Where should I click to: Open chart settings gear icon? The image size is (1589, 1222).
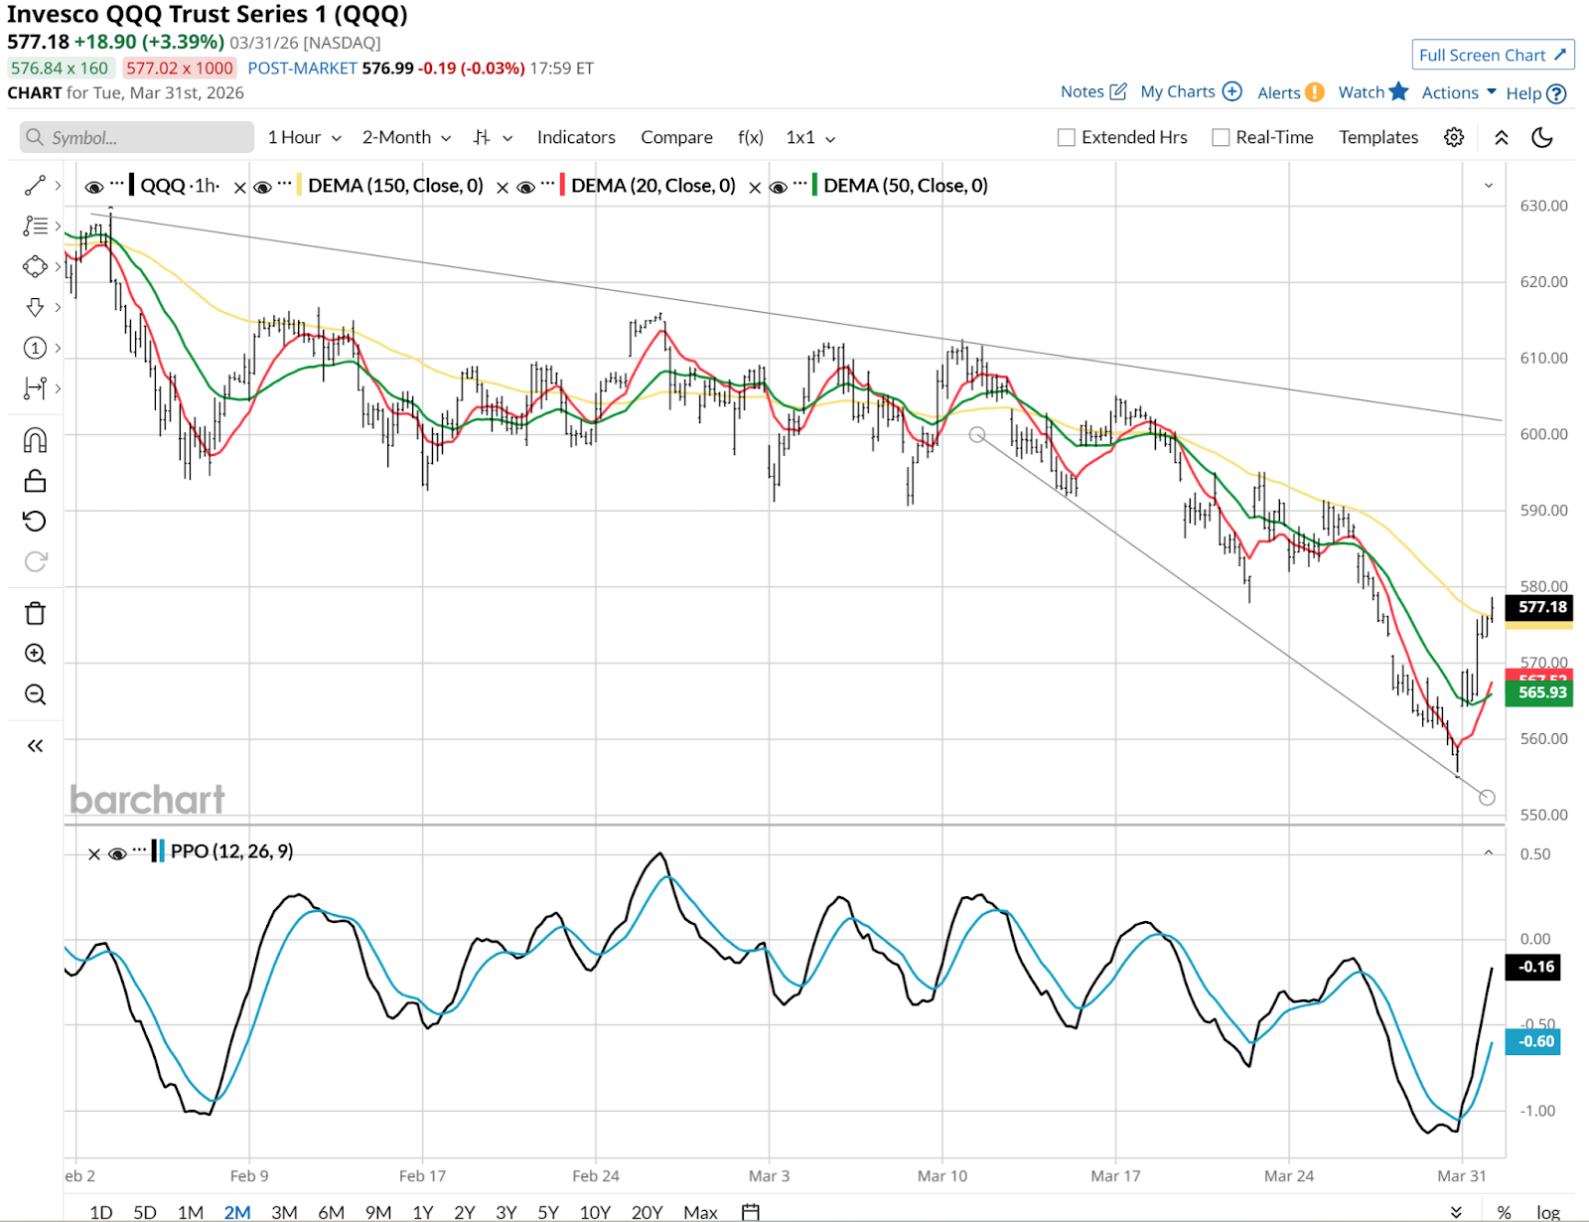pos(1454,137)
